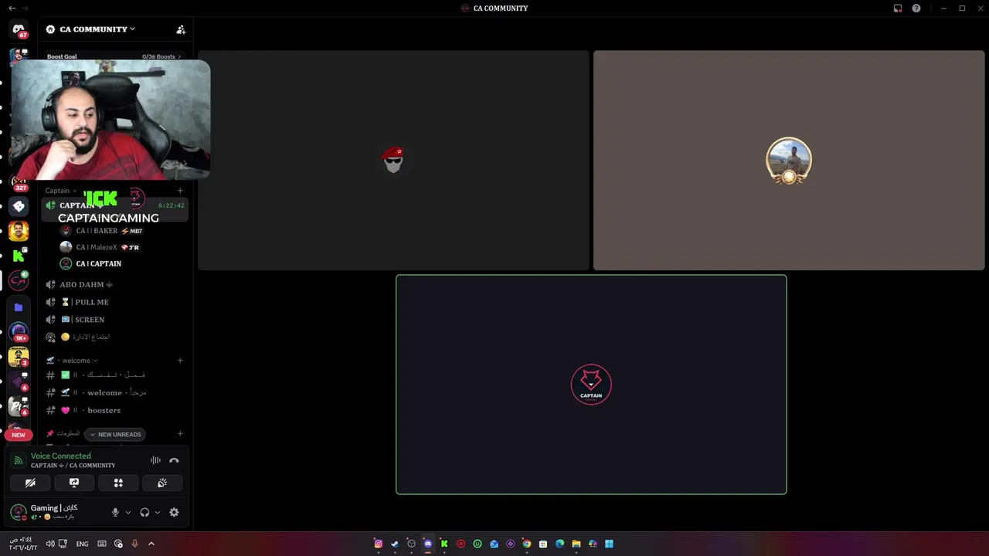Image resolution: width=989 pixels, height=556 pixels.
Task: Open the soundboard button
Action: (x=162, y=483)
